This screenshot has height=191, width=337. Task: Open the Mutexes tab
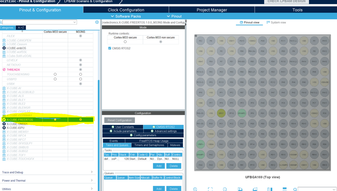coord(175,145)
